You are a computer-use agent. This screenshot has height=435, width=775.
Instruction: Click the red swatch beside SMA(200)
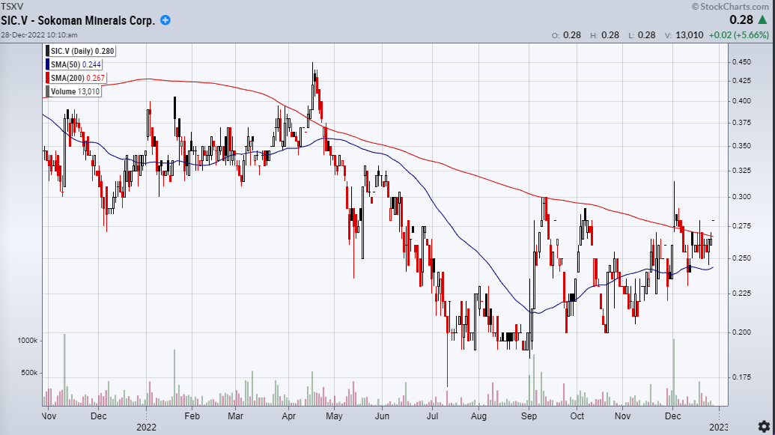[x=47, y=78]
